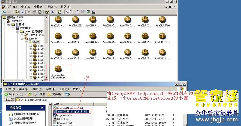The width and height of the screenshot is (241, 126).
Task: Click the 文件夹 folders toolbar button
Action: 54,94
